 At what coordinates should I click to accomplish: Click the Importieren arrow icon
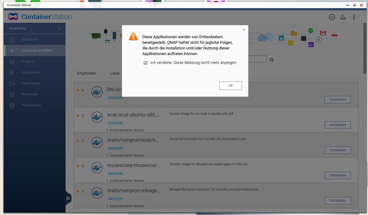pos(12,72)
